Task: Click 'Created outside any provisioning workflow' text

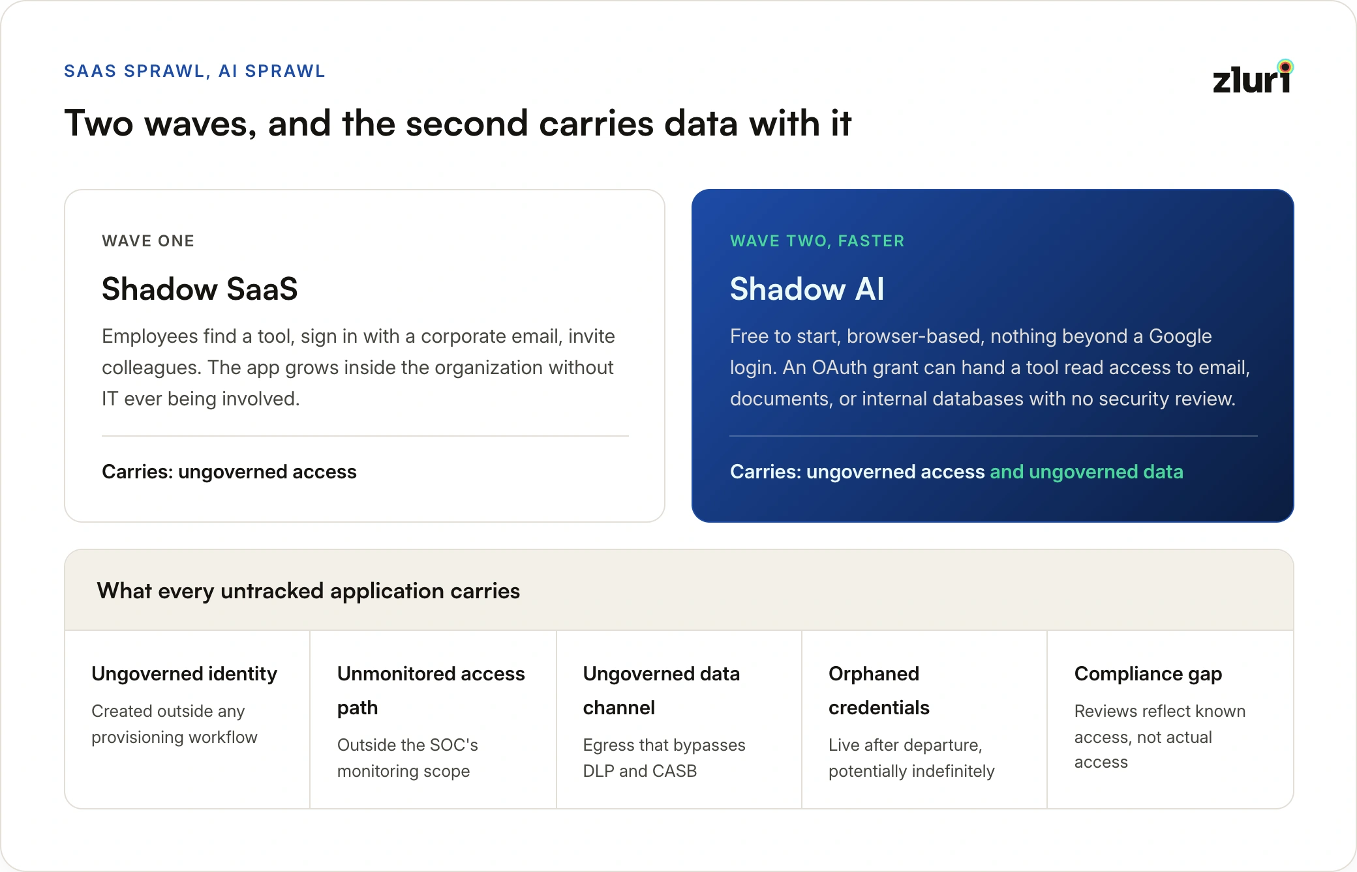Action: (174, 724)
